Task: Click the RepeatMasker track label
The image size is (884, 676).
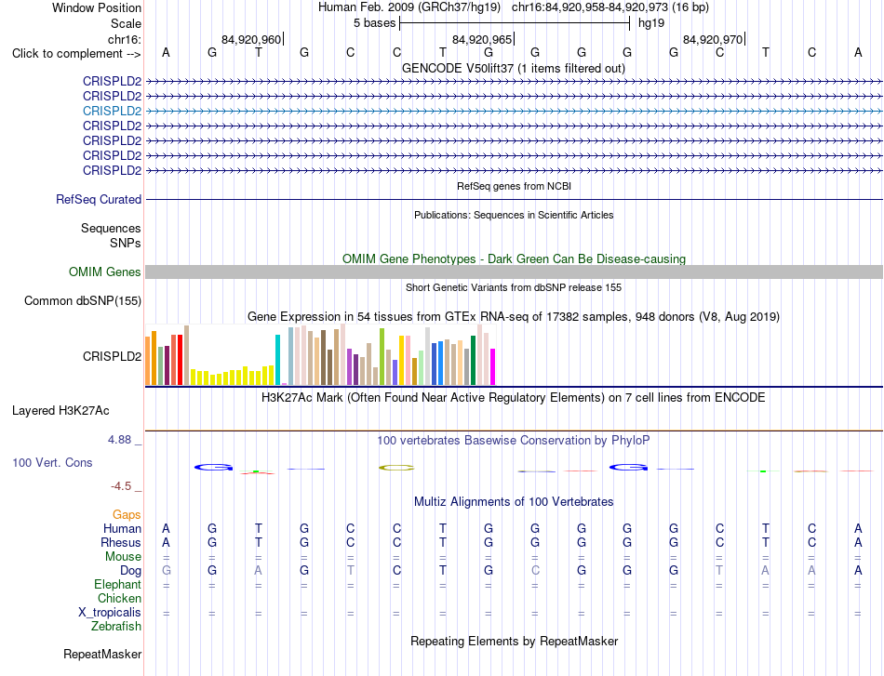Action: (102, 654)
